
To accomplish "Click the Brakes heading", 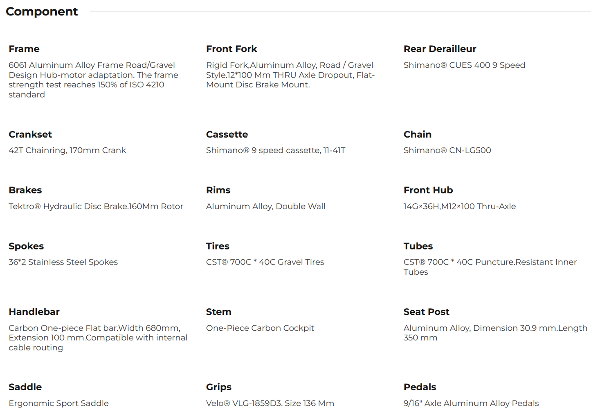I will pos(25,190).
